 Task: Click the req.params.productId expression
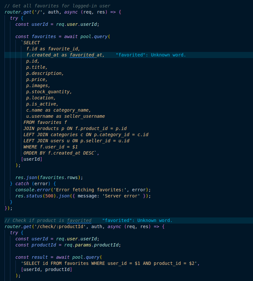[x=87, y=245]
